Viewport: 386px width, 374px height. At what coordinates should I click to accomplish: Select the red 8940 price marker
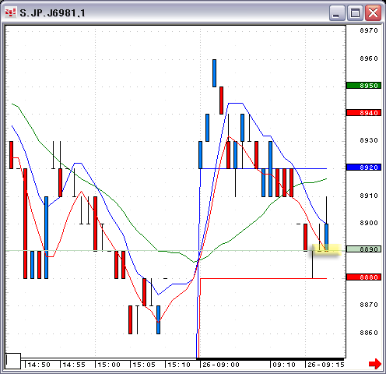pos(363,113)
